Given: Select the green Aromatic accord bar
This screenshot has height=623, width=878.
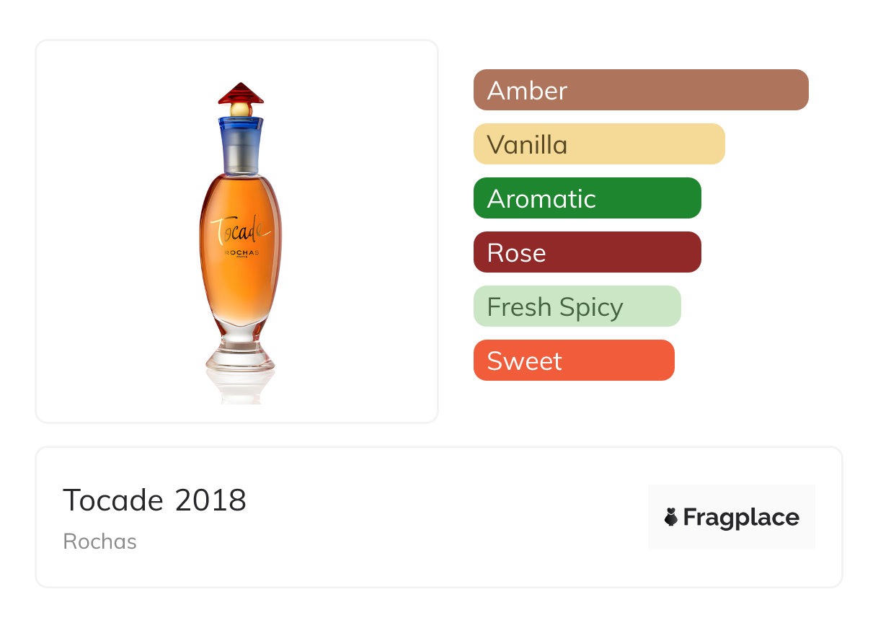Looking at the screenshot, I should 587,198.
